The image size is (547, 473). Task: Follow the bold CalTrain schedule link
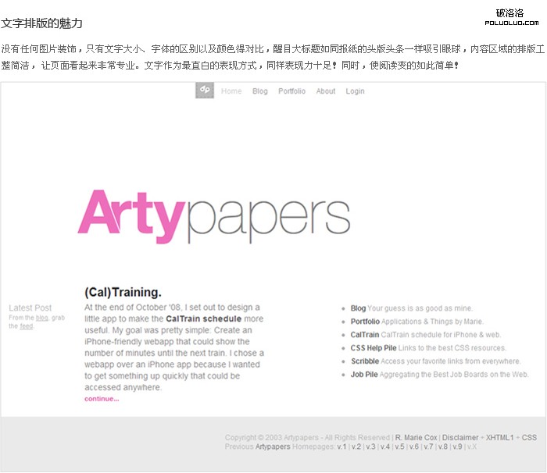[203, 319]
